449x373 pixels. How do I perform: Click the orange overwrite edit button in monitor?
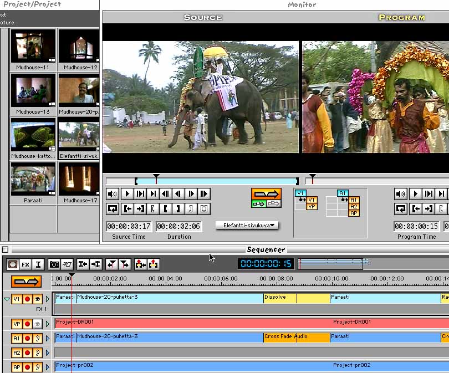click(x=266, y=193)
